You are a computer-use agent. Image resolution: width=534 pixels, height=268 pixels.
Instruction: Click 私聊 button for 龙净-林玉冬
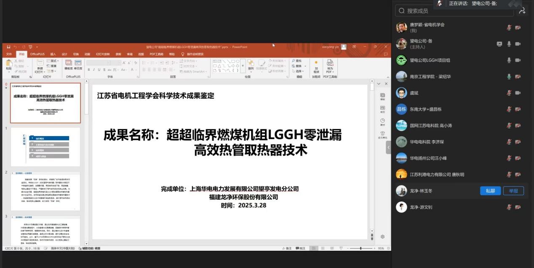tap(490, 191)
